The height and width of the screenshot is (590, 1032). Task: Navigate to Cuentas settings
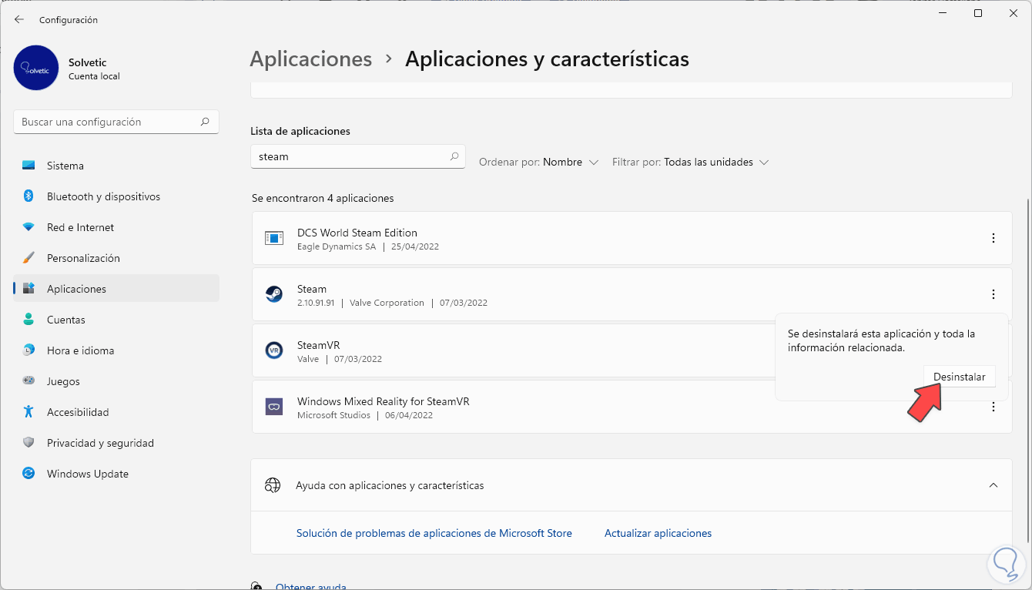[x=116, y=320]
